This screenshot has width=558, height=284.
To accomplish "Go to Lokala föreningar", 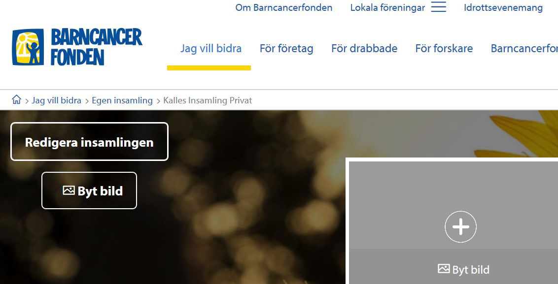I will point(387,7).
